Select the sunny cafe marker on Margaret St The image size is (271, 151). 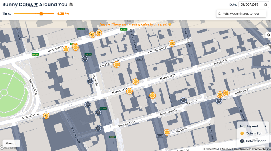135,81
